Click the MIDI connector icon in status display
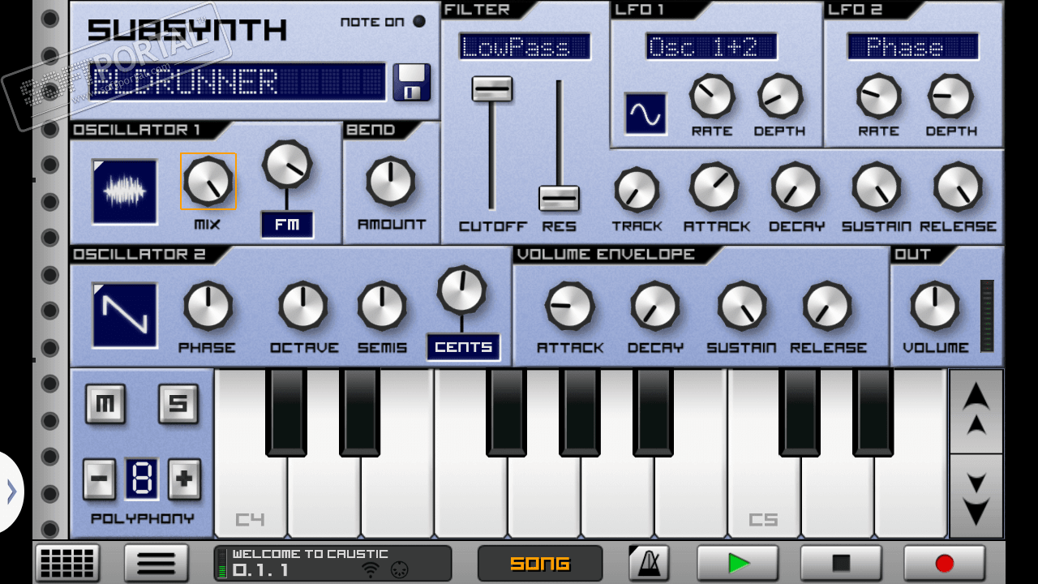 click(399, 569)
